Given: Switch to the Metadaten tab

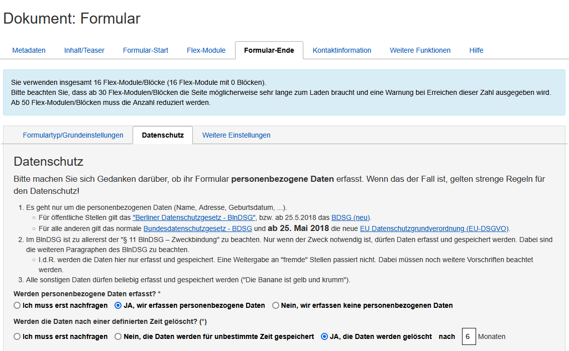Looking at the screenshot, I should pyautogui.click(x=29, y=50).
